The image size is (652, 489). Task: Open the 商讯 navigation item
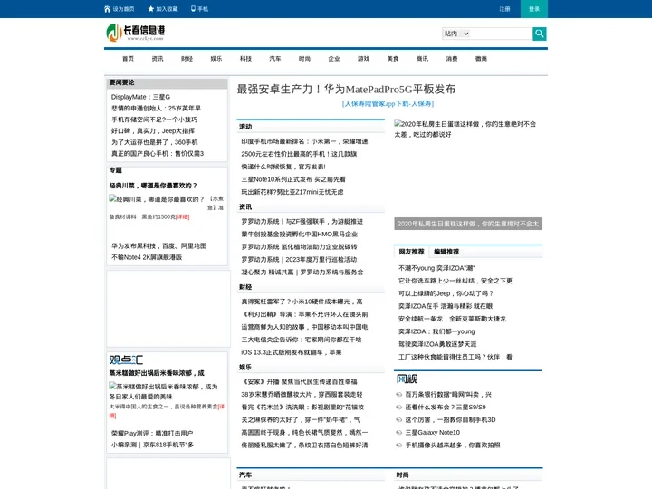click(x=423, y=59)
